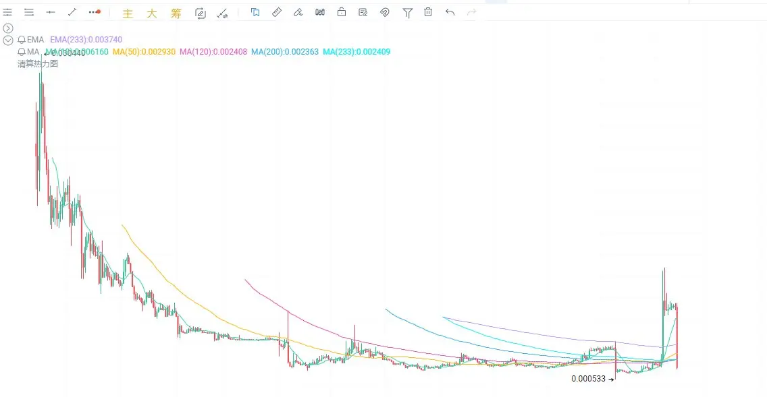Click the continuous drawing loop icon
767x397 pixels.
click(x=200, y=13)
